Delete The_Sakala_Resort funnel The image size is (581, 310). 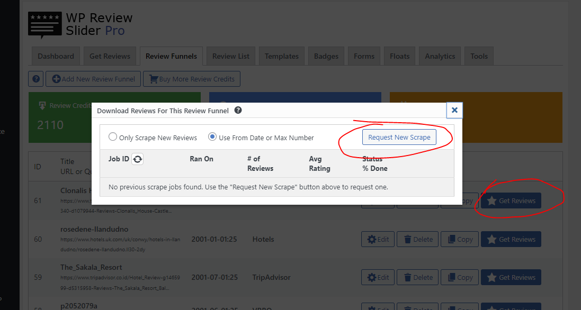(x=417, y=277)
